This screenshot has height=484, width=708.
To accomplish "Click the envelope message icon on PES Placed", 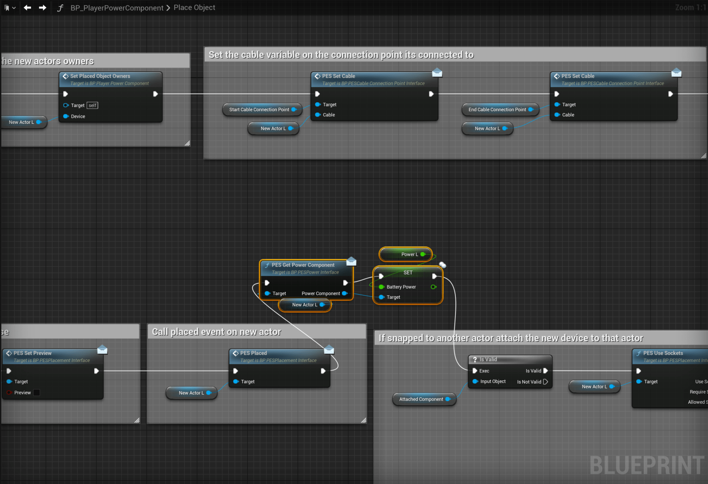I will point(329,349).
